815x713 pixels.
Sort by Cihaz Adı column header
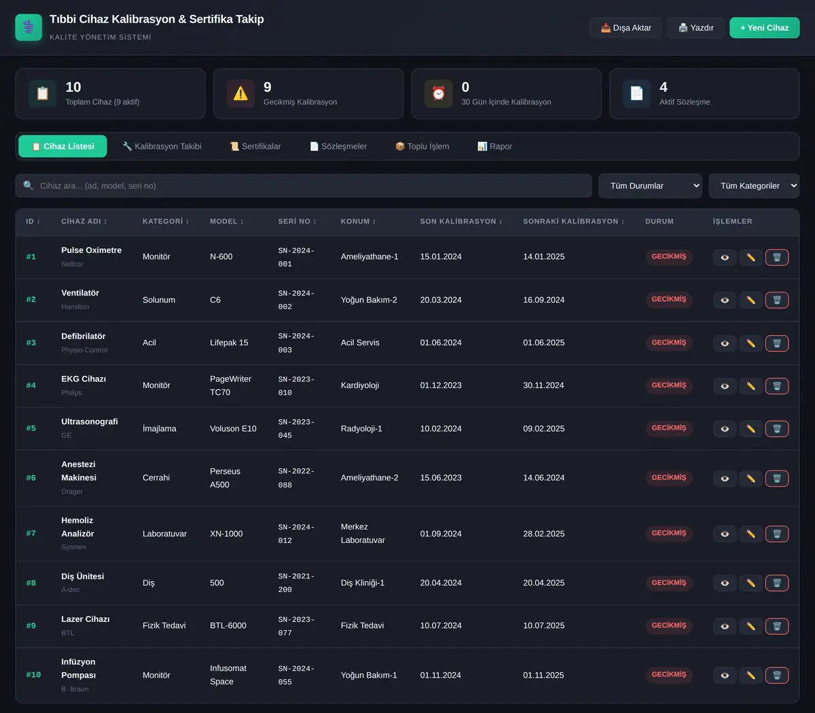tap(84, 222)
